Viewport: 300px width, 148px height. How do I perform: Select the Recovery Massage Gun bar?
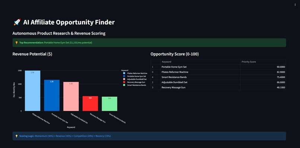(90, 103)
